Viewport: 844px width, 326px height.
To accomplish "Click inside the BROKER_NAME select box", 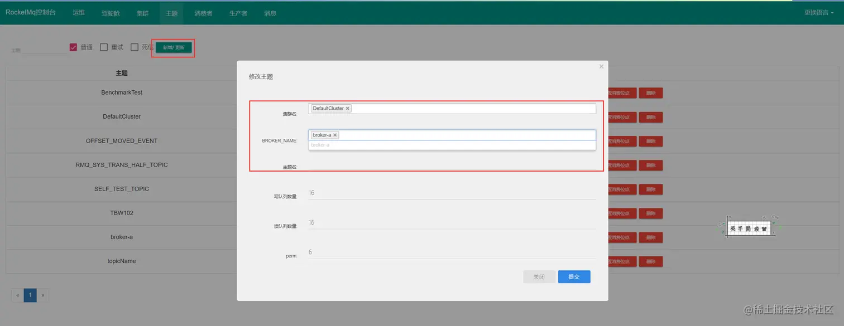I will coord(452,135).
